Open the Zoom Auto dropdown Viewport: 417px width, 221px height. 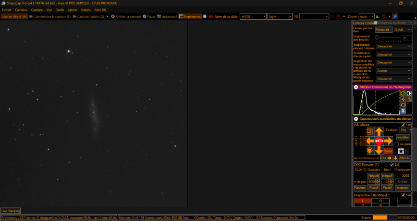pyautogui.click(x=366, y=17)
